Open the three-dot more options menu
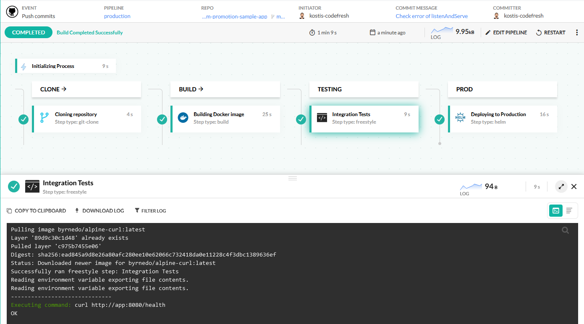584x324 pixels. (576, 33)
